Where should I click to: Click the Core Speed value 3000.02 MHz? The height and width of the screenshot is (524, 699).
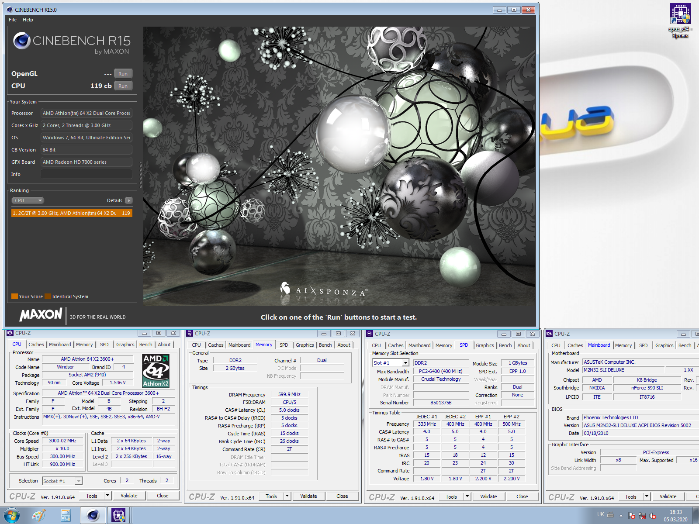tap(62, 441)
